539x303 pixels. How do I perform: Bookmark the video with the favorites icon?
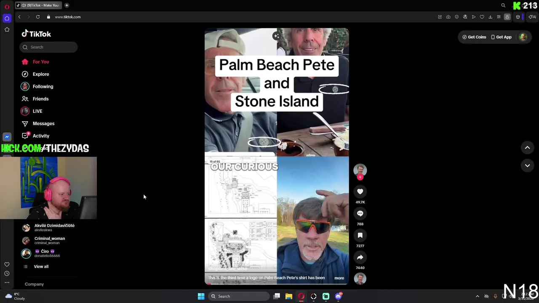pyautogui.click(x=360, y=235)
